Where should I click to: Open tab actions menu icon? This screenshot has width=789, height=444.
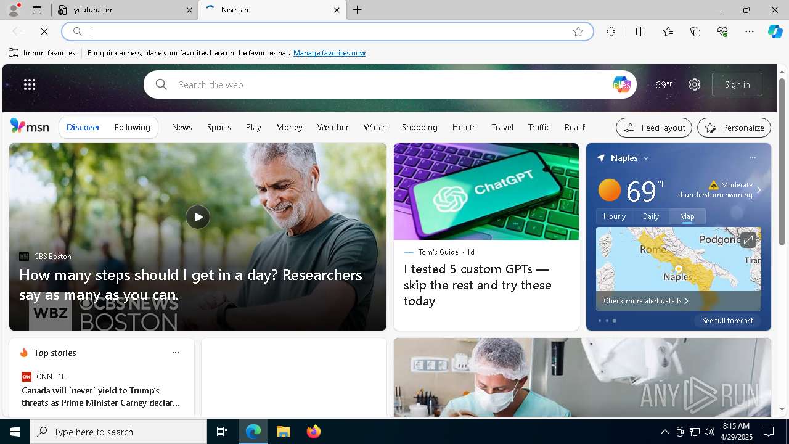click(37, 10)
